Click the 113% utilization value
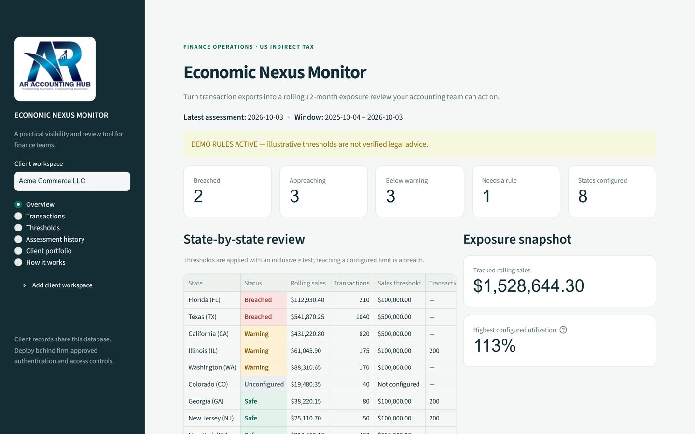The height and width of the screenshot is (434, 695). (x=495, y=346)
